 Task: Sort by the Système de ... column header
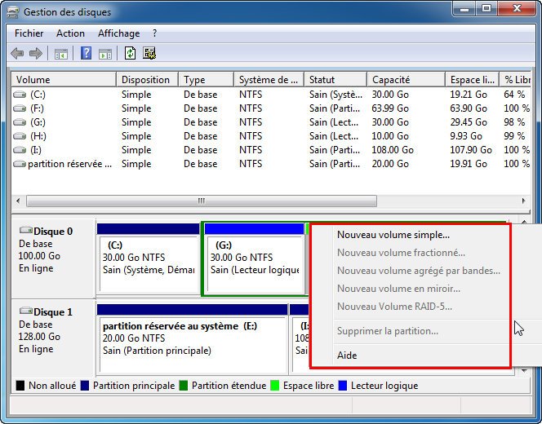coord(269,80)
